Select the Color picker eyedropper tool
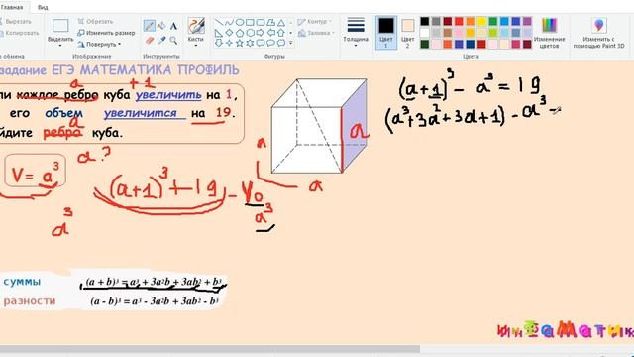Image resolution: width=634 pixels, height=357 pixels. tap(162, 40)
